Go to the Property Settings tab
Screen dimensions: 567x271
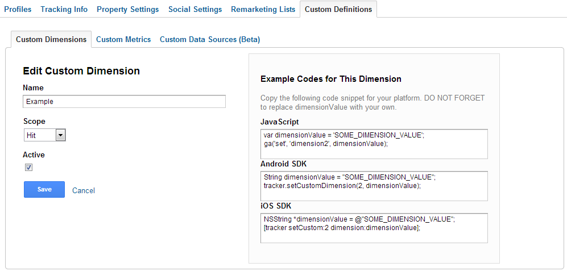click(128, 10)
